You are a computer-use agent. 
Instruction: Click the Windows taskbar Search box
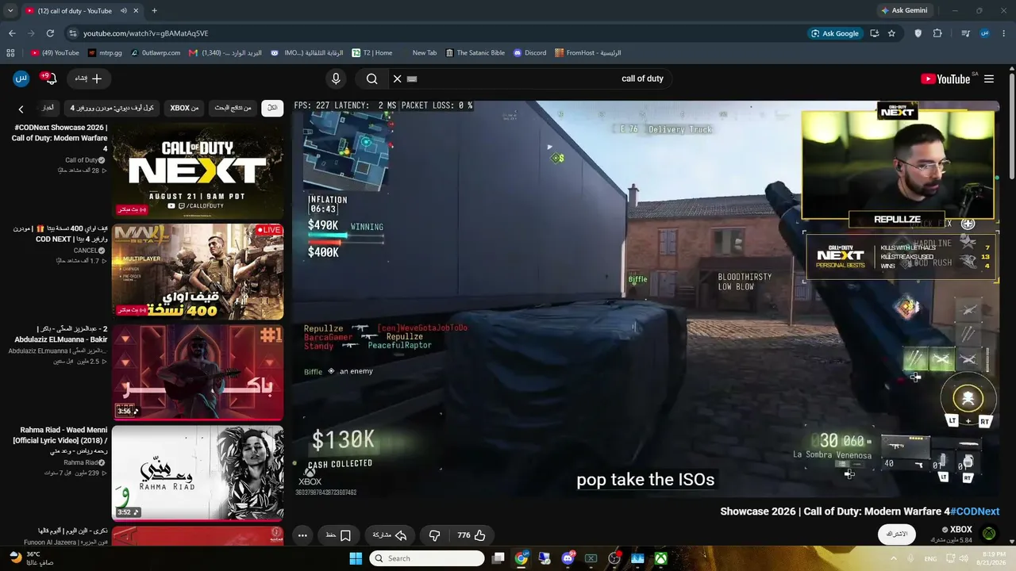pos(427,558)
